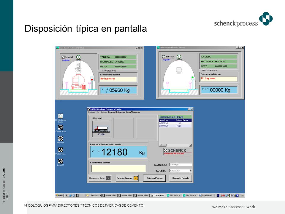Click the right arrow of Camiones list scrollbar

[190, 145]
